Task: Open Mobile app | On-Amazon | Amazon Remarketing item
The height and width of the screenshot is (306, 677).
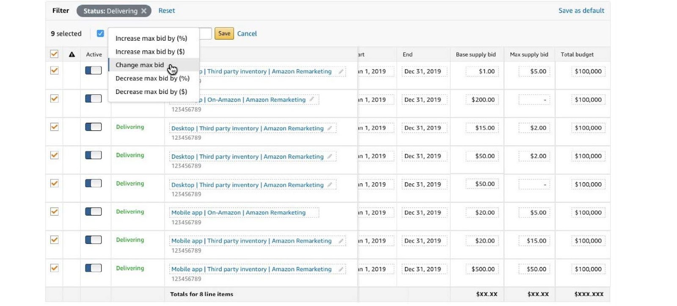Action: click(238, 212)
